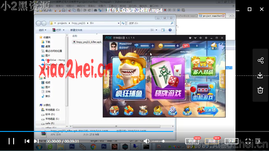
Task: Click 新建文件夹 new folder button
Action: click(x=76, y=30)
